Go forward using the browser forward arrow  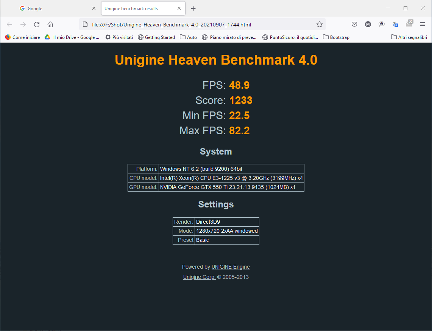pos(23,25)
